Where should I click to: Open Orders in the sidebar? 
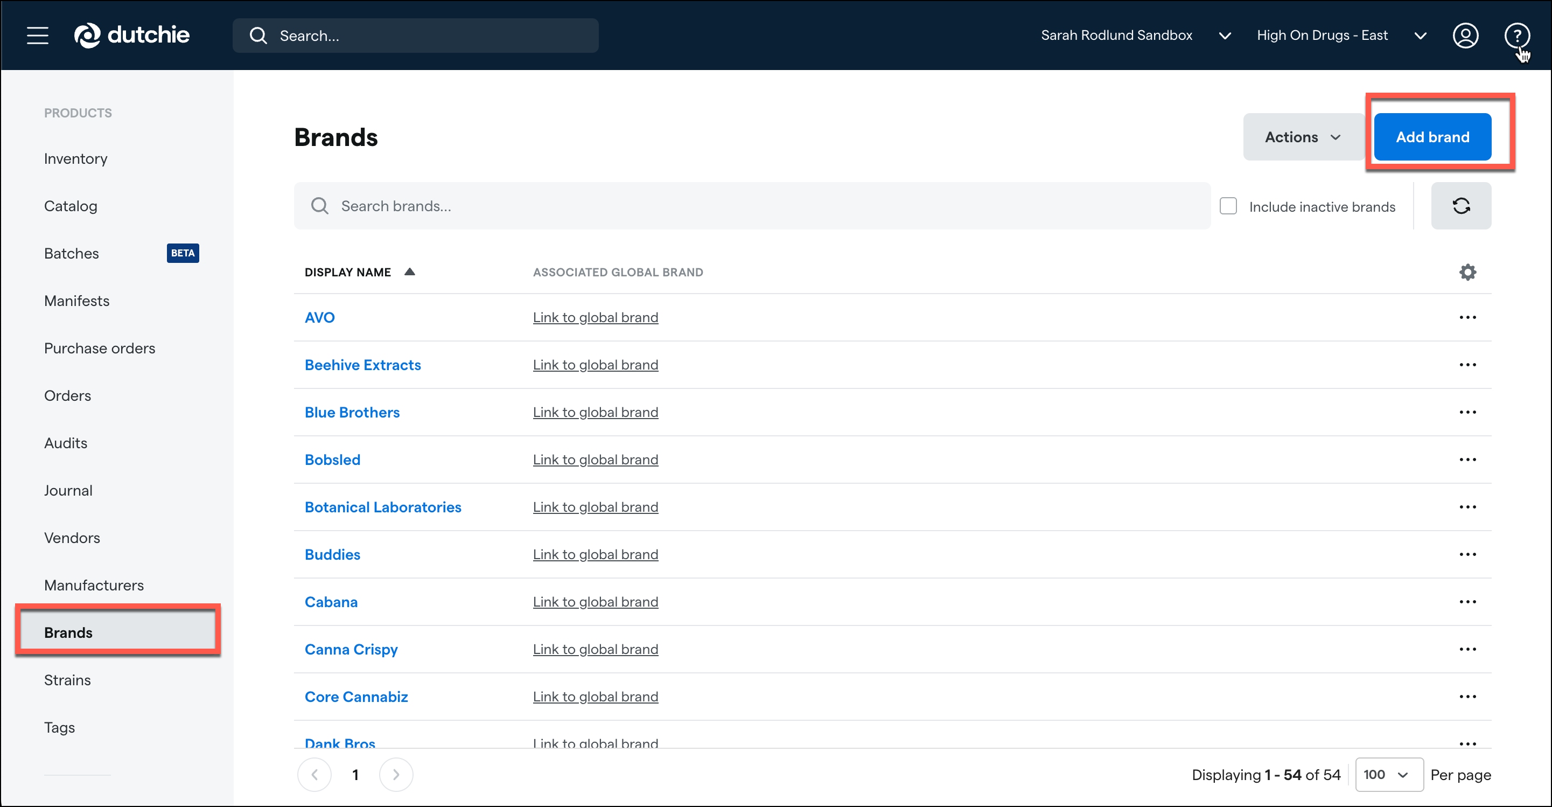pos(67,396)
